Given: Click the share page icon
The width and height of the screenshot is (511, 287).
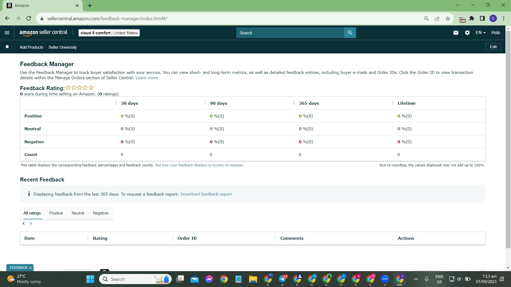Looking at the screenshot, I should (437, 18).
